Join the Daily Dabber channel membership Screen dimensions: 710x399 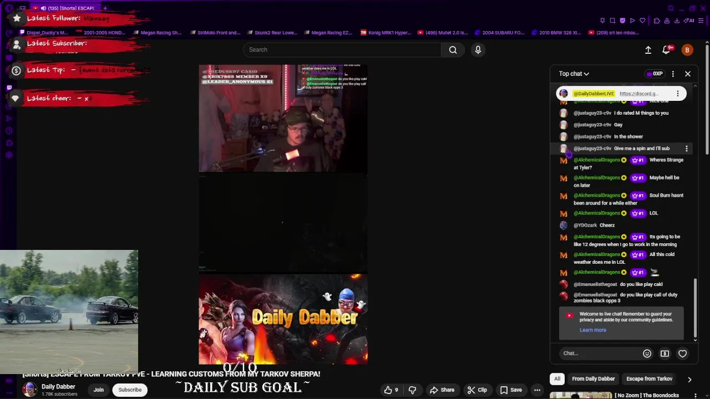coord(99,390)
